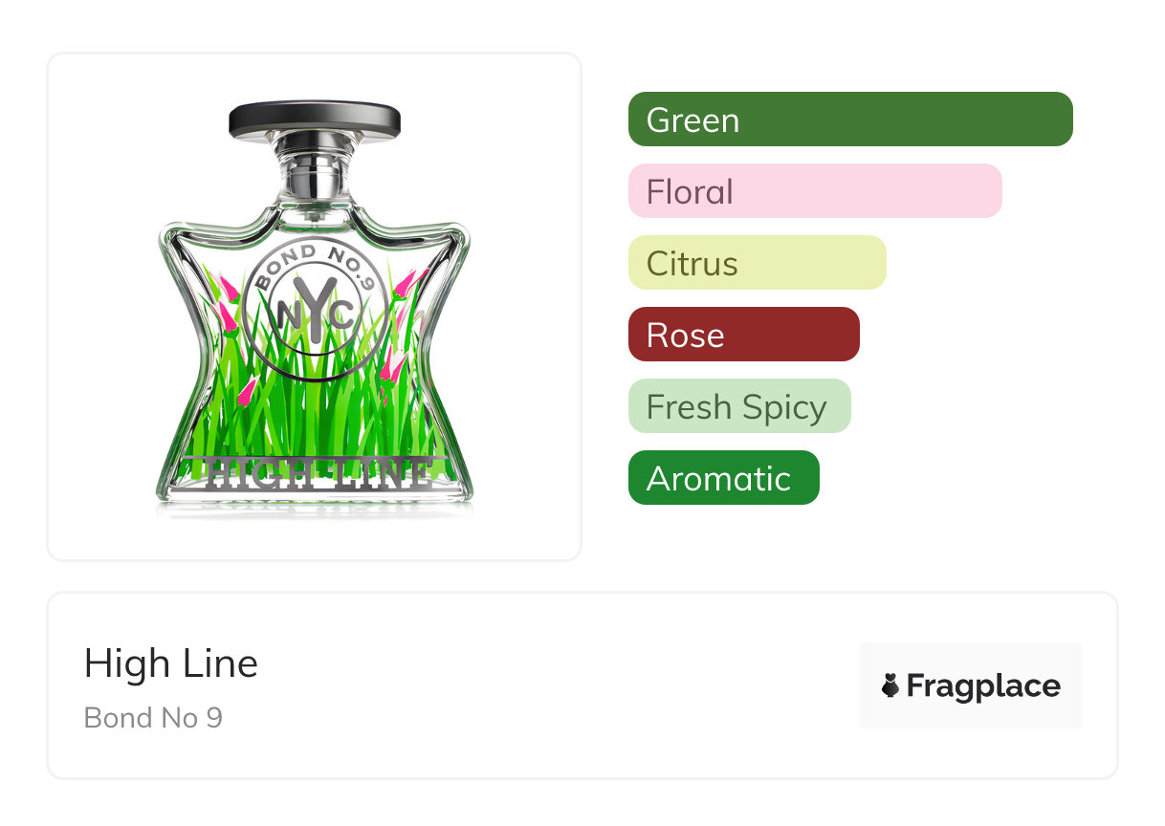The height and width of the screenshot is (826, 1165).
Task: Click the Fragplace wordmark text
Action: tap(983, 685)
